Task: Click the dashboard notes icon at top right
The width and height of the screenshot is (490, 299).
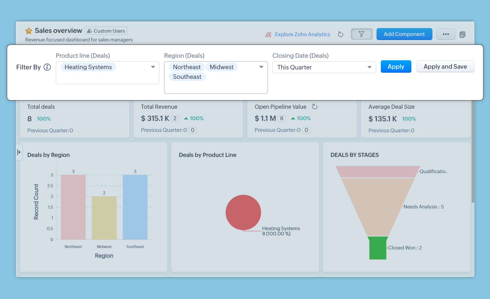Action: 462,34
